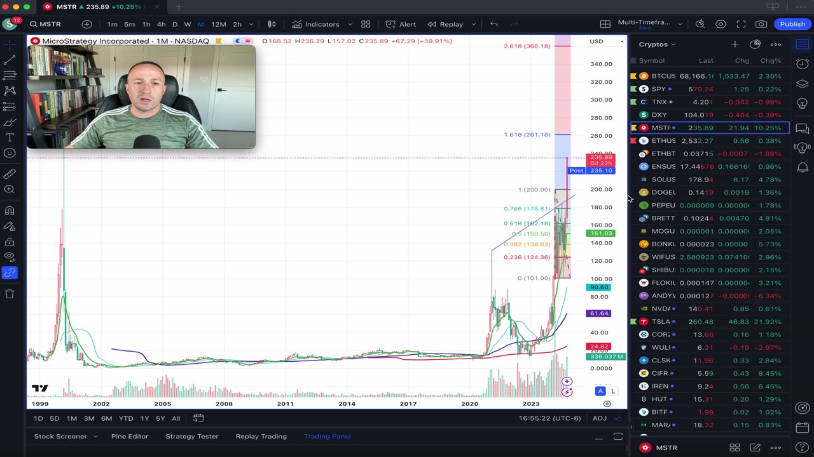Toggle magnet mode in left toolbar
Screen dimensions: 814x457
10,211
